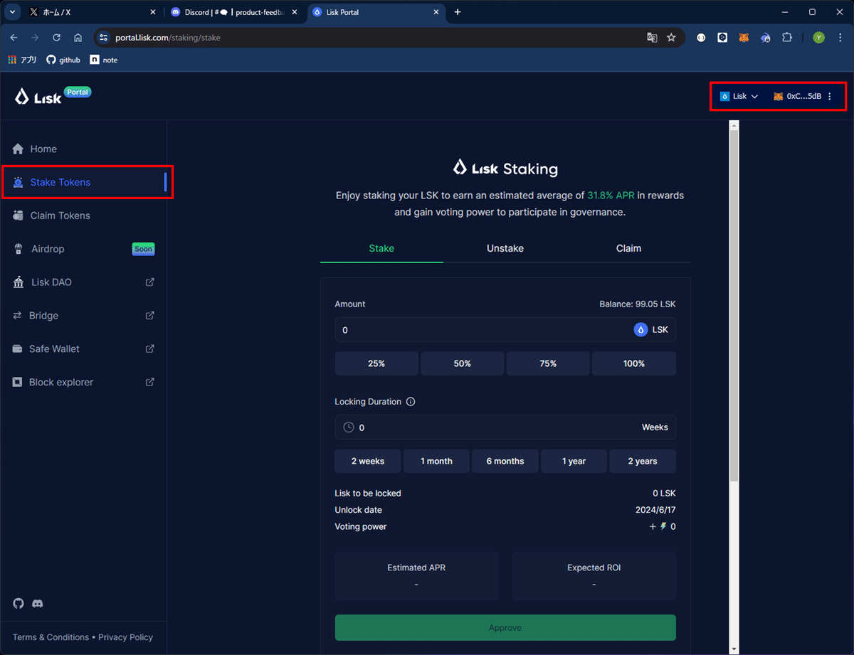Choose 1 month locking duration
854x655 pixels.
[436, 461]
